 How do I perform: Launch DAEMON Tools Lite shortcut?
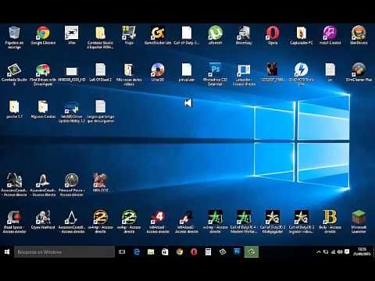(301, 69)
